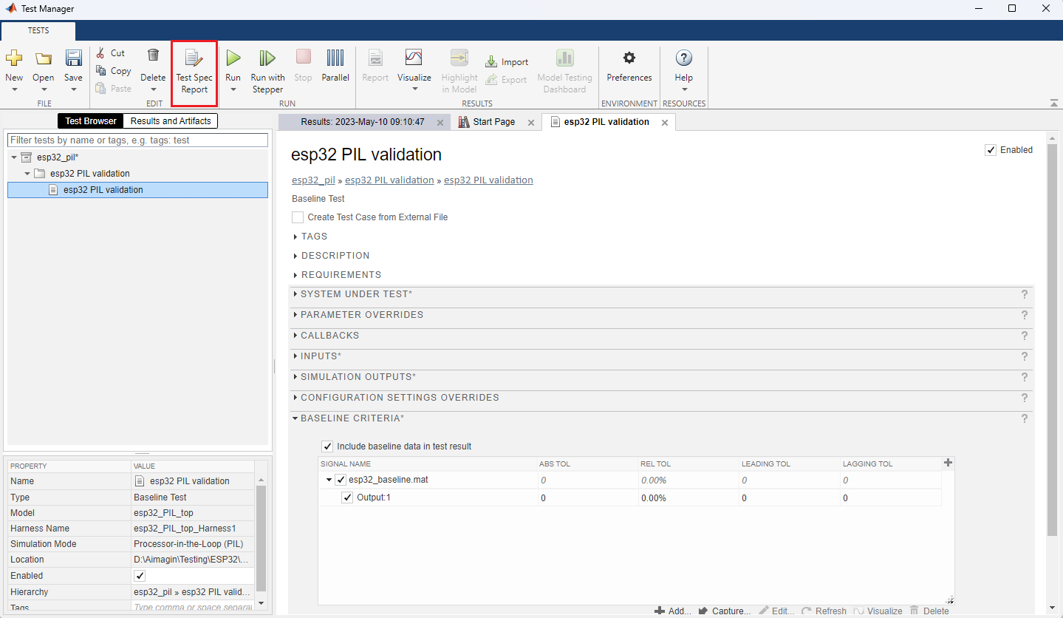Open help for Simulation Outputs section

tap(1025, 377)
